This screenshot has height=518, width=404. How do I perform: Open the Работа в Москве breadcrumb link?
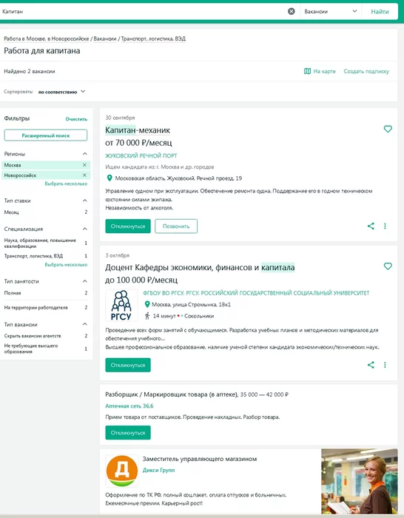[46, 38]
